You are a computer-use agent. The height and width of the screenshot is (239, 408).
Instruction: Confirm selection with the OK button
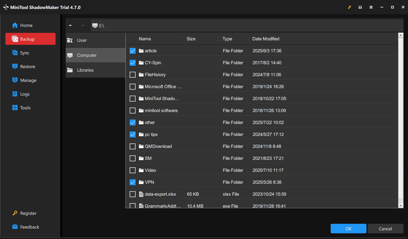click(348, 229)
